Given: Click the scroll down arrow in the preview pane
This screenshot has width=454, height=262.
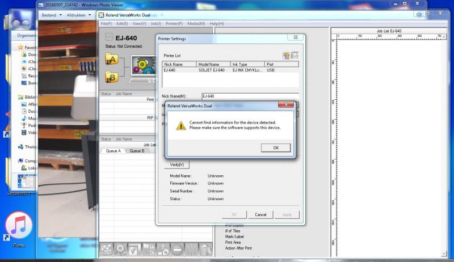Looking at the screenshot, I should [444, 254].
